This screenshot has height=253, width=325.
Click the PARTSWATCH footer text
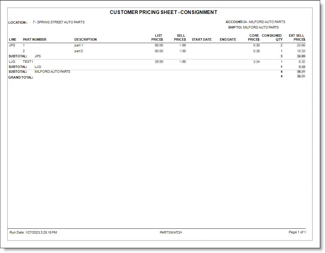coord(171,232)
